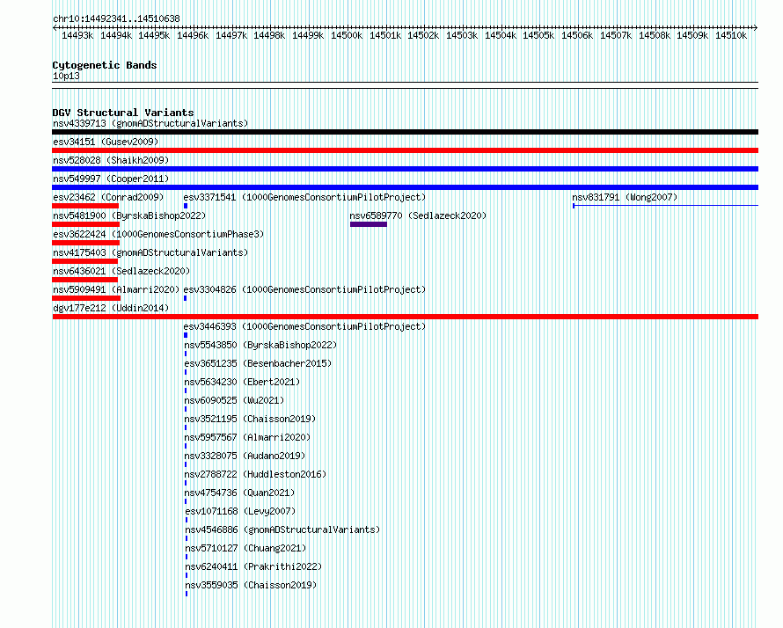Viewport: 783px width, 628px height.
Task: Click thin blue line of nsv831791
Action: coord(666,206)
